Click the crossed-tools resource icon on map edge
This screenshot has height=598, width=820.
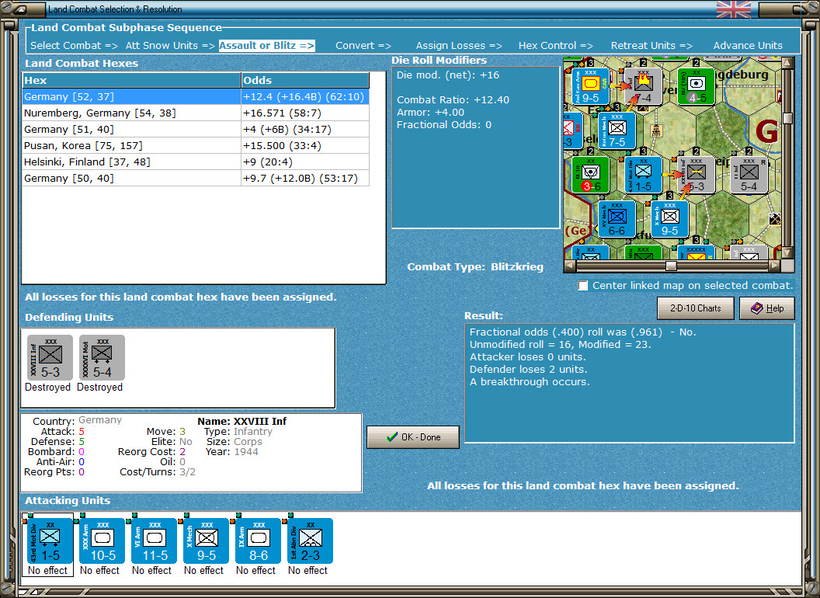click(x=775, y=219)
